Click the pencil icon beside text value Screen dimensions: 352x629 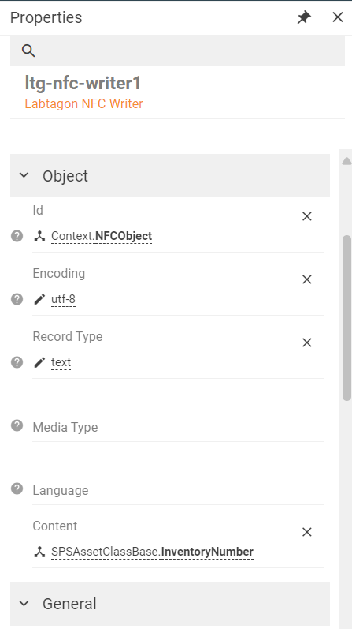[x=39, y=362]
